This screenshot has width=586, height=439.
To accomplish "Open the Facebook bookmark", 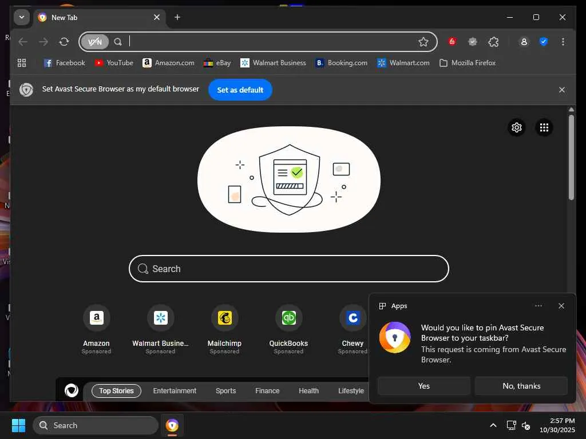I will [x=64, y=63].
